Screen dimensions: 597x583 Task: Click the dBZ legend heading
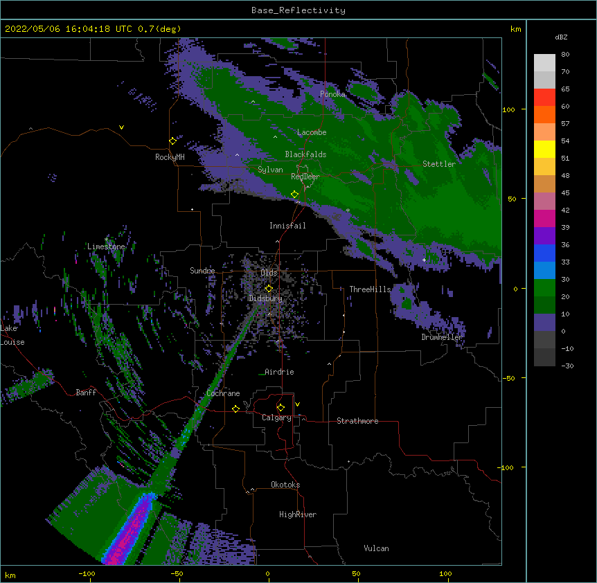click(561, 37)
